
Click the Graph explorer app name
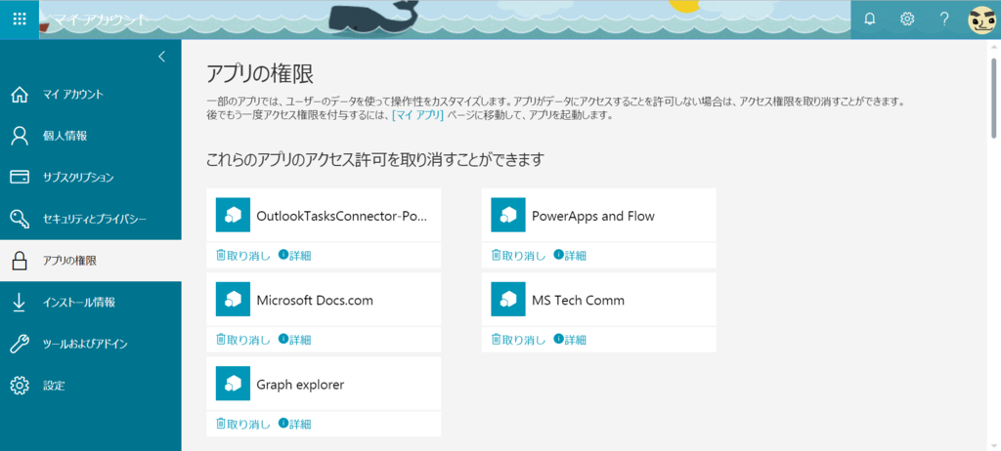[x=300, y=385]
